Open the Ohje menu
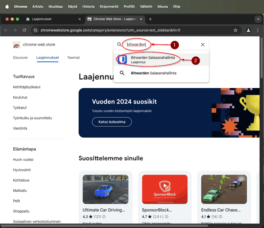 click(177, 7)
